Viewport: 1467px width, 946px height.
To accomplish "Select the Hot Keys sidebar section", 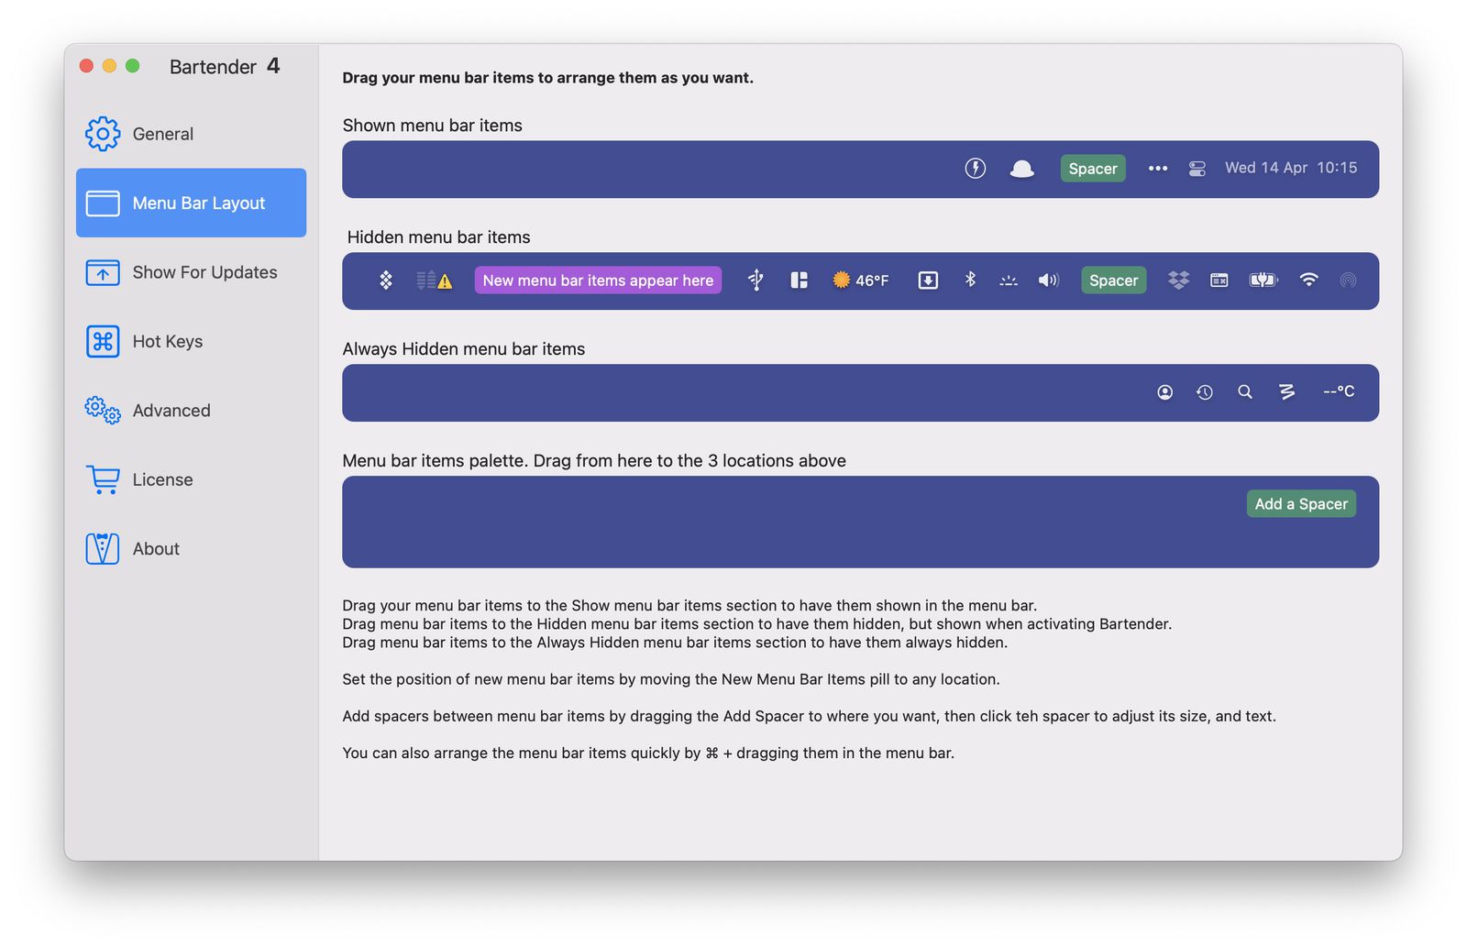I will [167, 341].
